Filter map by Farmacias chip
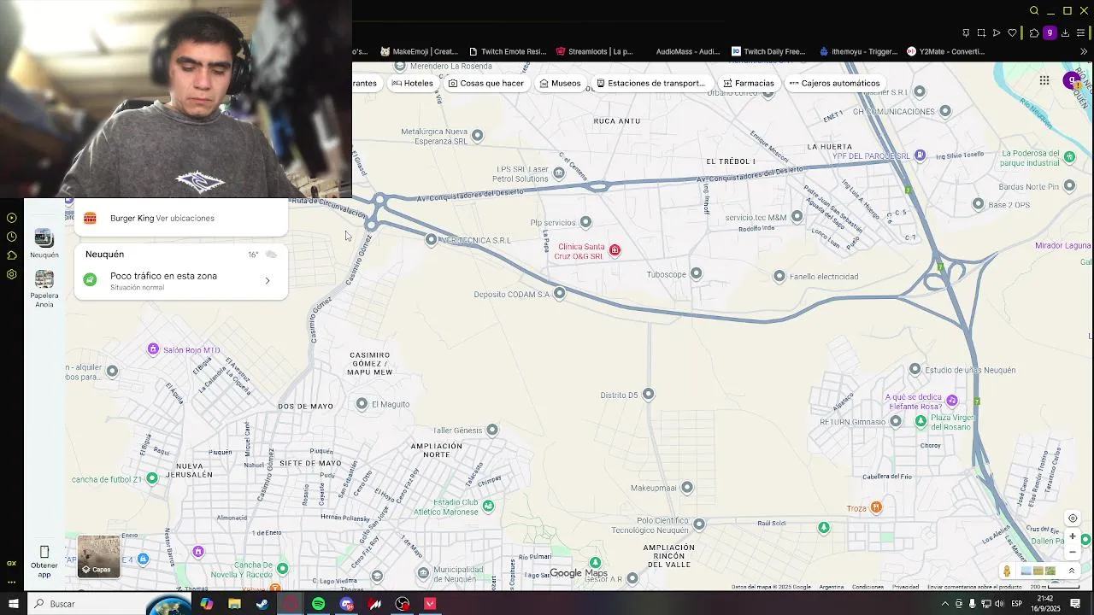This screenshot has height=615, width=1094. pos(748,83)
